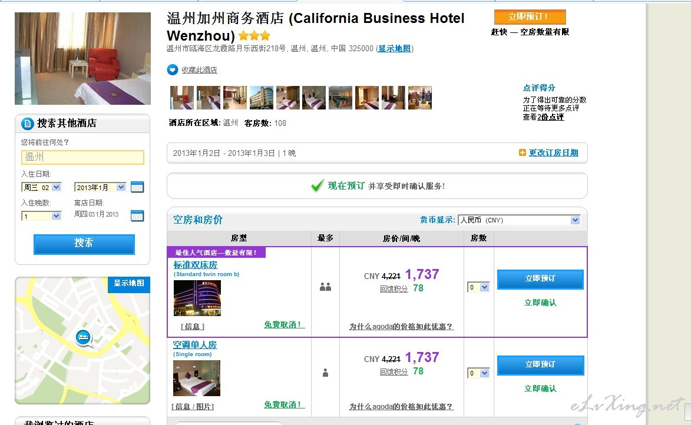Open room quantity dropdown for 标准双床房
The height and width of the screenshot is (425, 691).
[x=478, y=287]
